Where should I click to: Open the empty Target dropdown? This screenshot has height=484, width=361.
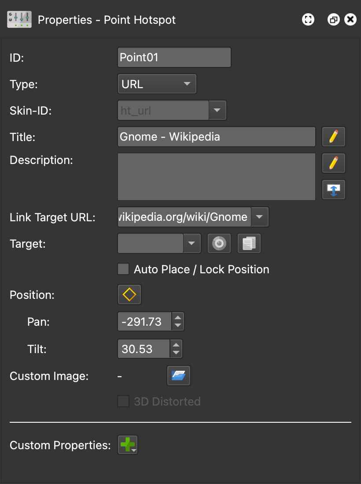[x=192, y=243]
